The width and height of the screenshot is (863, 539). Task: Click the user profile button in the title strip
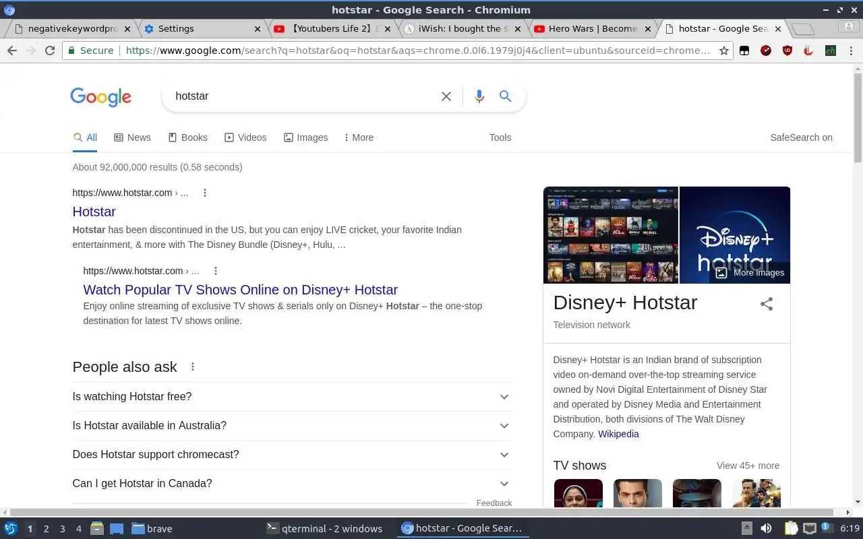click(848, 26)
